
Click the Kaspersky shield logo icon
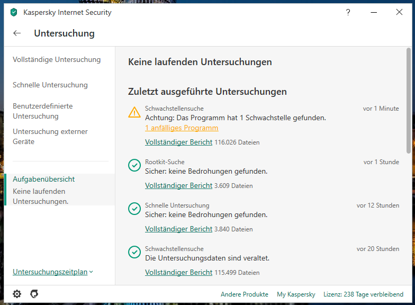[x=14, y=13]
